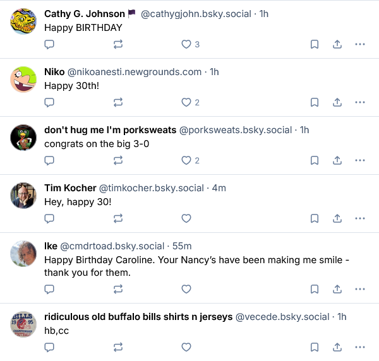This screenshot has height=361, width=379.
Task: Open the 55m timestamp on Ike's post
Action: [x=182, y=246]
